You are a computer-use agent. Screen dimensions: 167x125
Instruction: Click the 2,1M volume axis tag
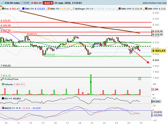(155, 89)
